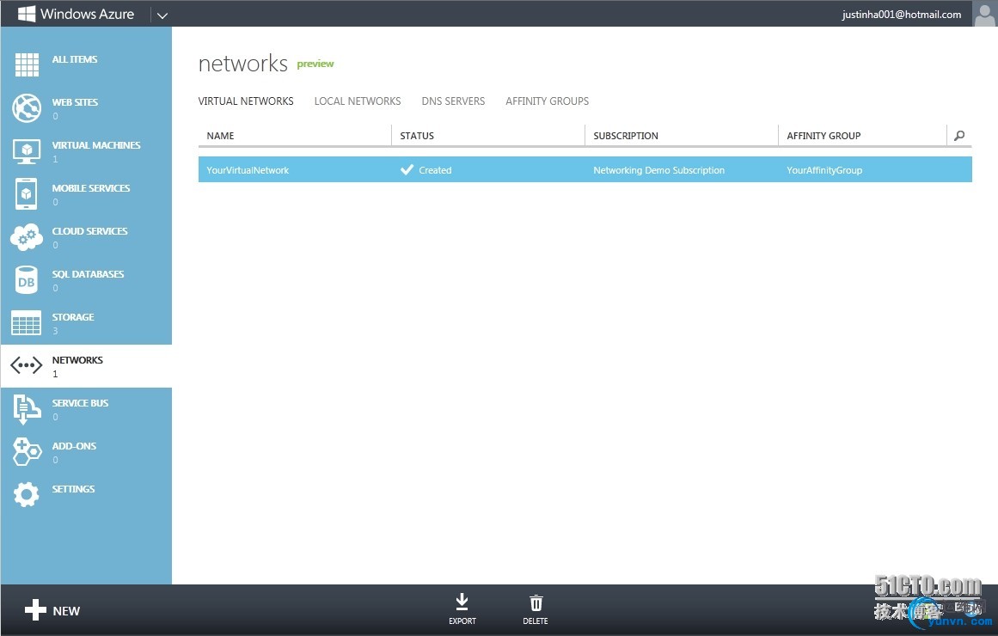998x636 pixels.
Task: Click the DELETE label in the command bar
Action: coord(536,621)
